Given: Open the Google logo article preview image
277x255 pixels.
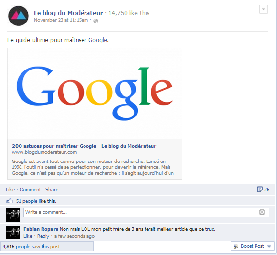Looking at the screenshot, I should pos(95,94).
